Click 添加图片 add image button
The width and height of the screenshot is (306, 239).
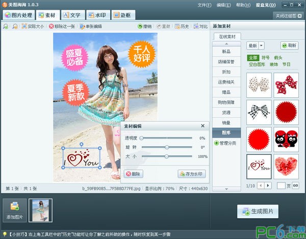pyautogui.click(x=15, y=210)
